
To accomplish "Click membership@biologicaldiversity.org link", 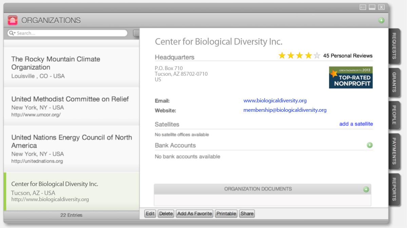I will (285, 110).
